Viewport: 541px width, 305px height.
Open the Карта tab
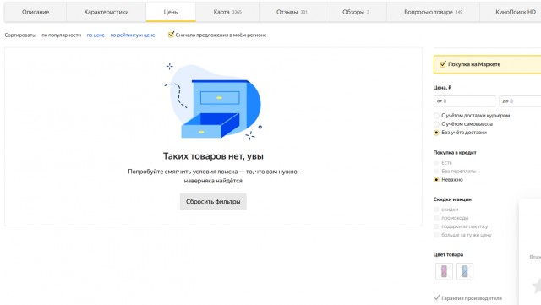point(227,12)
